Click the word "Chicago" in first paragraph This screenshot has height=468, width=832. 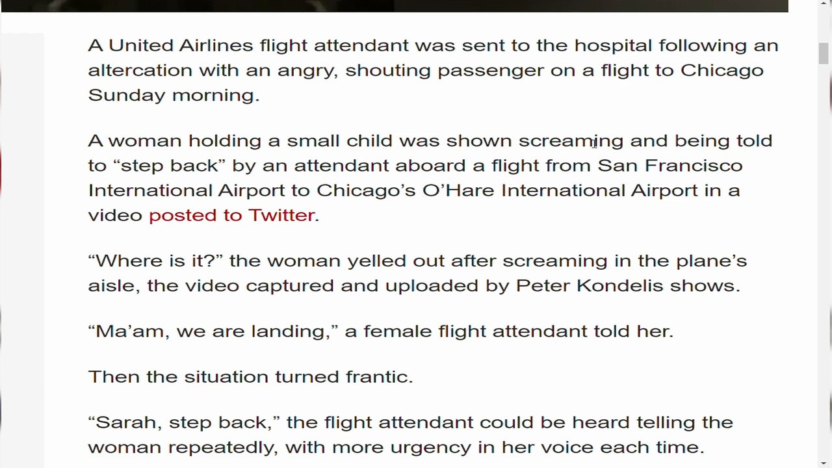point(721,70)
